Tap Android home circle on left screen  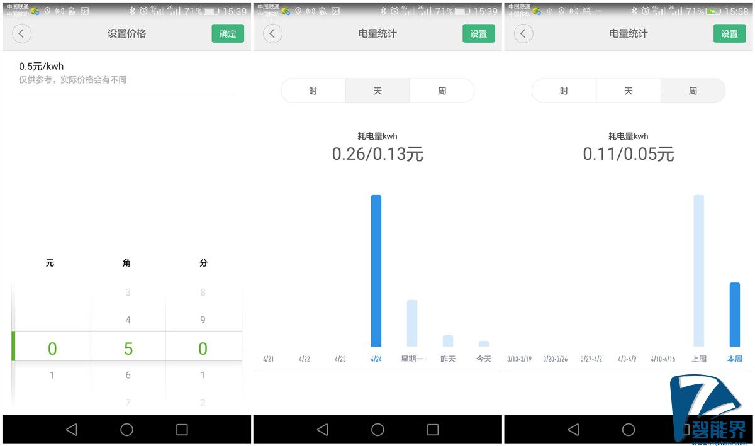(126, 430)
